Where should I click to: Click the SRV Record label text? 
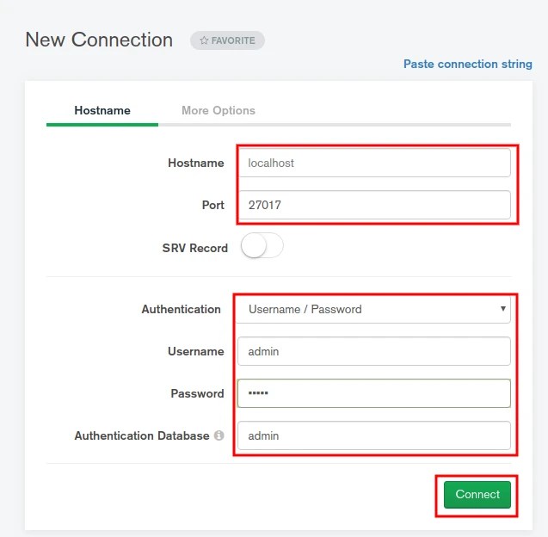[194, 248]
